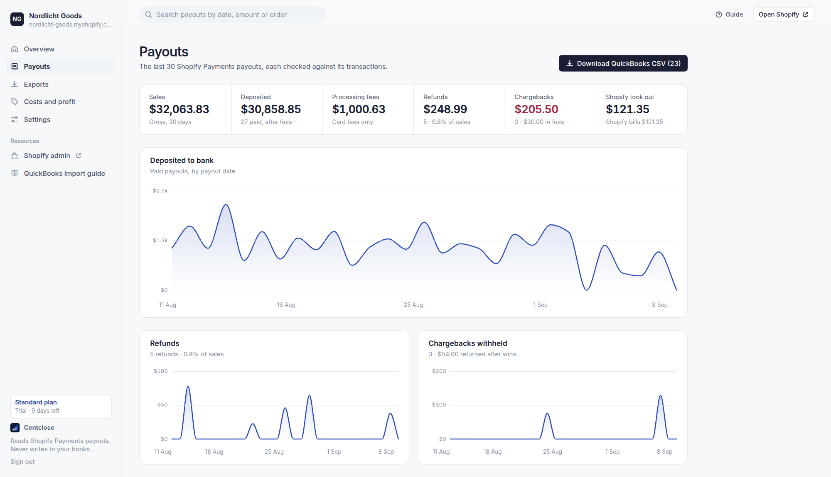Click the red Chargebacks $205.50 value
Image resolution: width=831 pixels, height=477 pixels.
click(x=536, y=109)
